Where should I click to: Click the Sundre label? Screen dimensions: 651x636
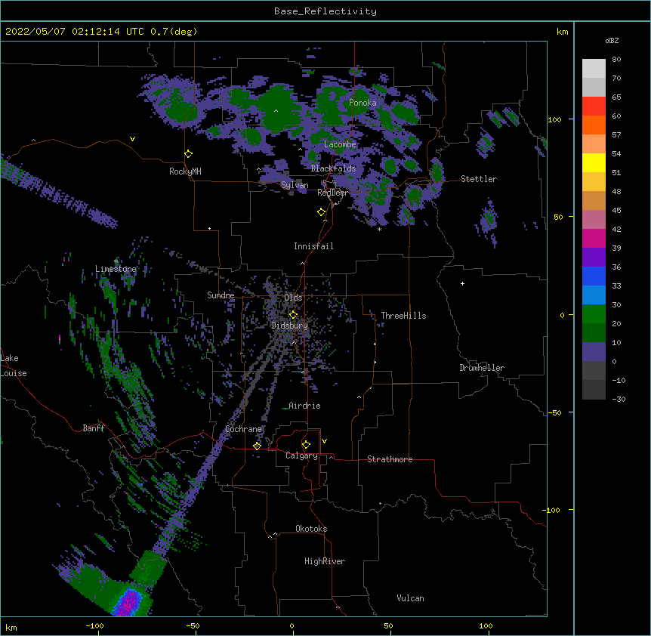[x=221, y=295]
